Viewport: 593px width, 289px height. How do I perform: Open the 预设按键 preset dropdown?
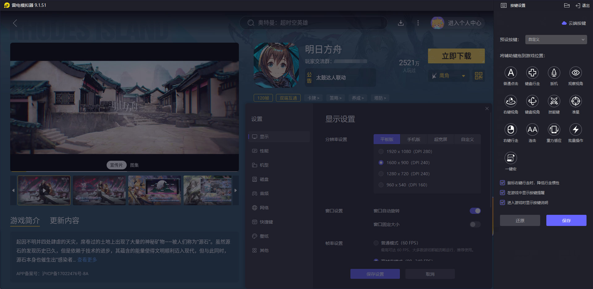(556, 39)
